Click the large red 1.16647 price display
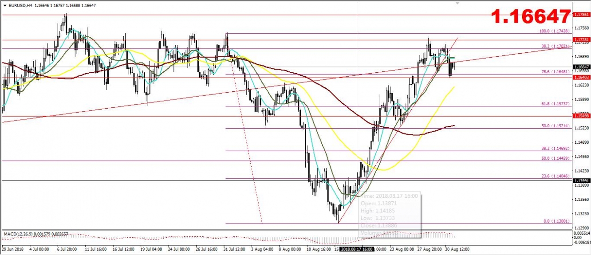Image resolution: width=591 pixels, height=255 pixels. [x=531, y=17]
